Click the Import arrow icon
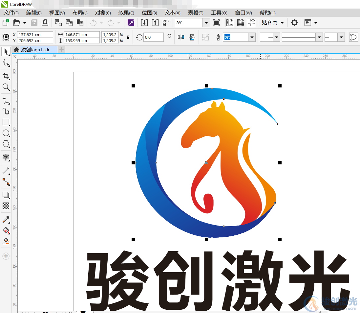The width and height of the screenshot is (360, 313). pos(144,23)
